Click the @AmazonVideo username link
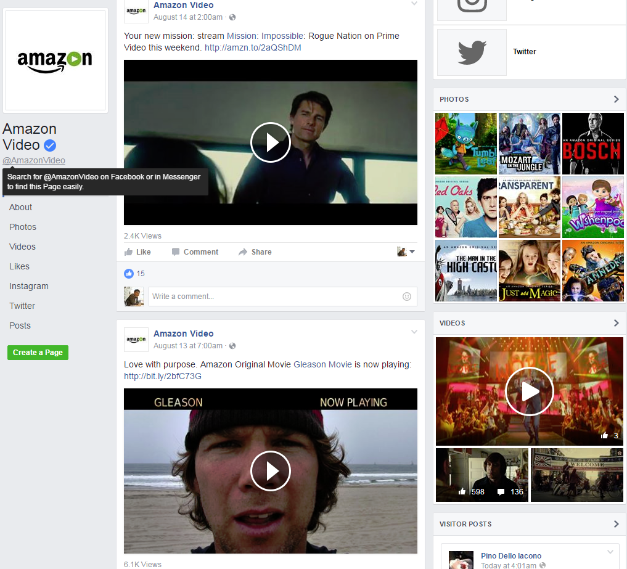This screenshot has height=569, width=627. pyautogui.click(x=34, y=160)
